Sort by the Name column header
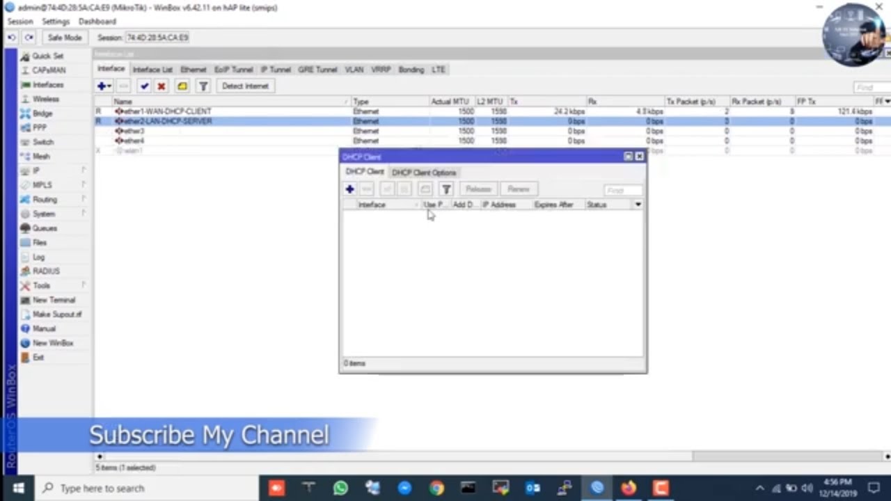The height and width of the screenshot is (501, 891). tap(231, 102)
